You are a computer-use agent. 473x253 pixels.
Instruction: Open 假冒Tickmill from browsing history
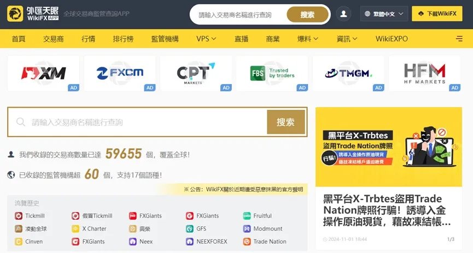pyautogui.click(x=97, y=216)
